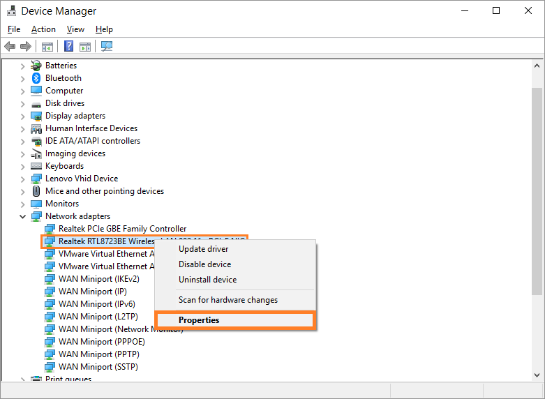This screenshot has width=545, height=399.
Task: Select Mice and other pointing devices label
Action: (x=105, y=191)
